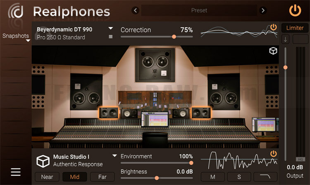The height and width of the screenshot is (185, 310).
Task: Toggle the 3D cube view icon
Action: pyautogui.click(x=273, y=51)
